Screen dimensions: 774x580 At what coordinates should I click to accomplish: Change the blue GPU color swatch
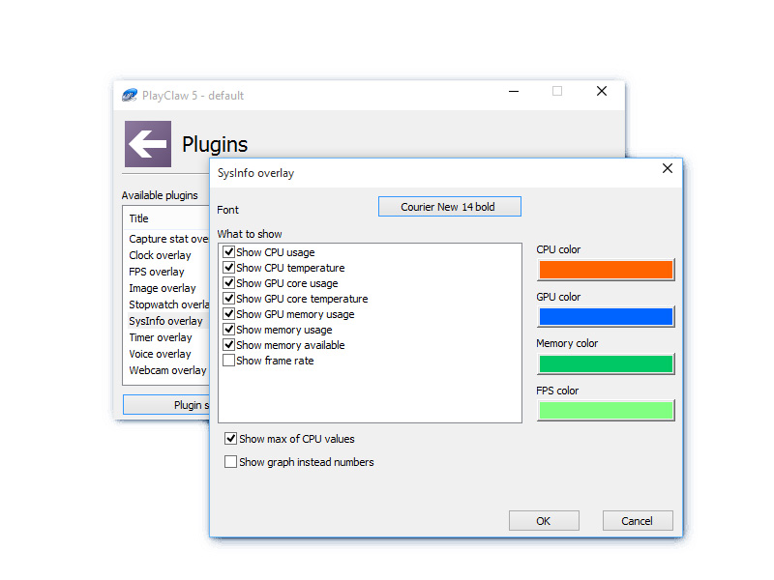pyautogui.click(x=606, y=317)
